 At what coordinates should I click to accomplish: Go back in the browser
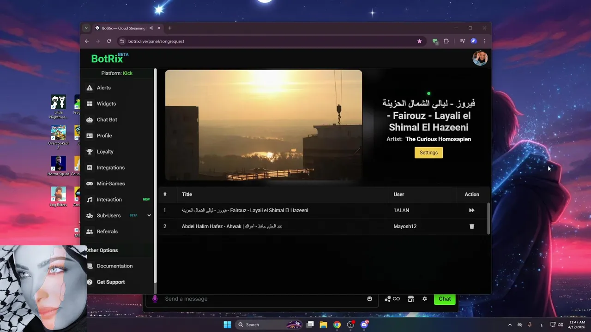(87, 41)
